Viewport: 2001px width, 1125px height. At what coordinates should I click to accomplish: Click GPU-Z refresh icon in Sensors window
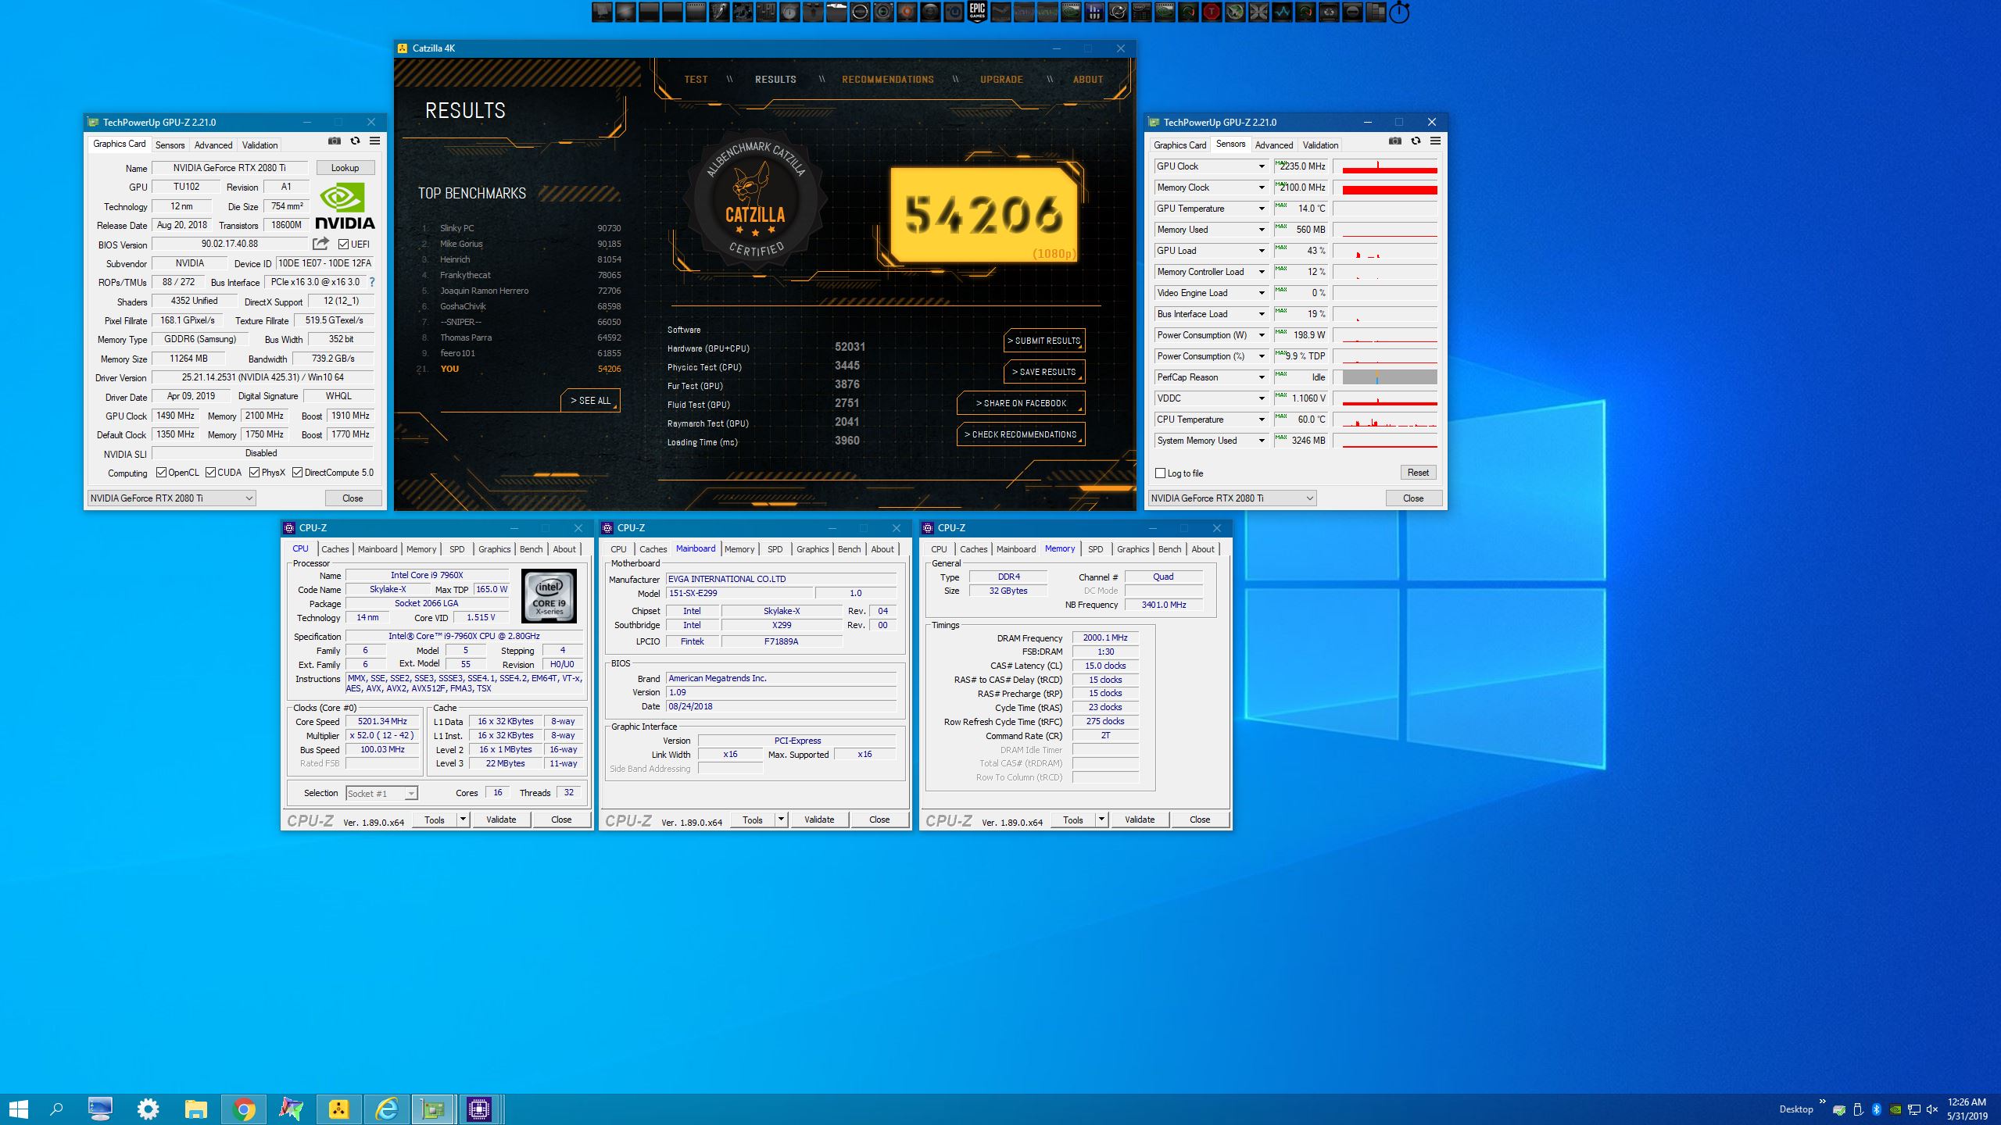(1416, 141)
